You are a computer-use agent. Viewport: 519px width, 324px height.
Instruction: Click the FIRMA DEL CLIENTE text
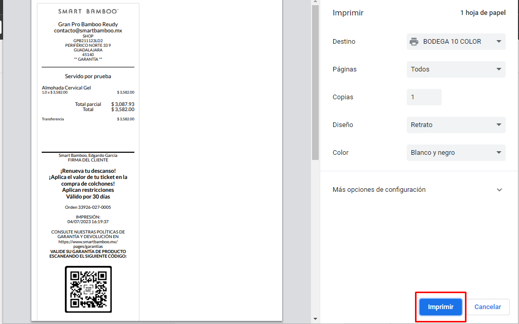click(88, 160)
